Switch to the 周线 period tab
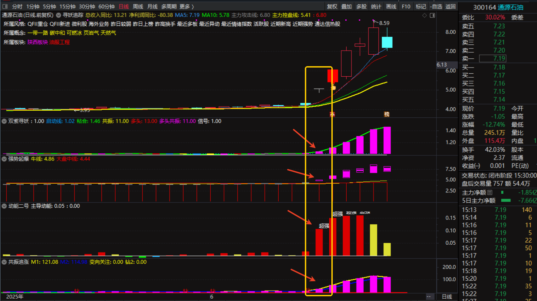Screen dimensions: 537x301 [138, 6]
